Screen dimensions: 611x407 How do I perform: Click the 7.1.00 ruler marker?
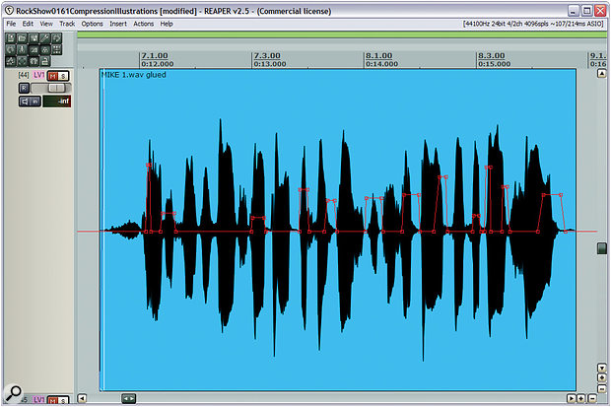pos(155,56)
